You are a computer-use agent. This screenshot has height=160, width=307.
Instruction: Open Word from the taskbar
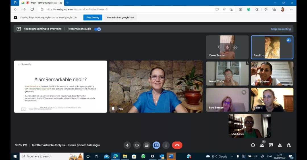[171, 156]
